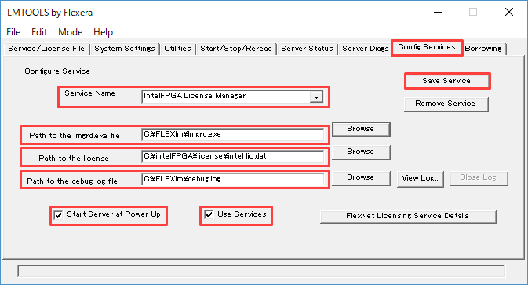Switch to System Settings tab
This screenshot has height=285, width=528.
click(x=125, y=49)
